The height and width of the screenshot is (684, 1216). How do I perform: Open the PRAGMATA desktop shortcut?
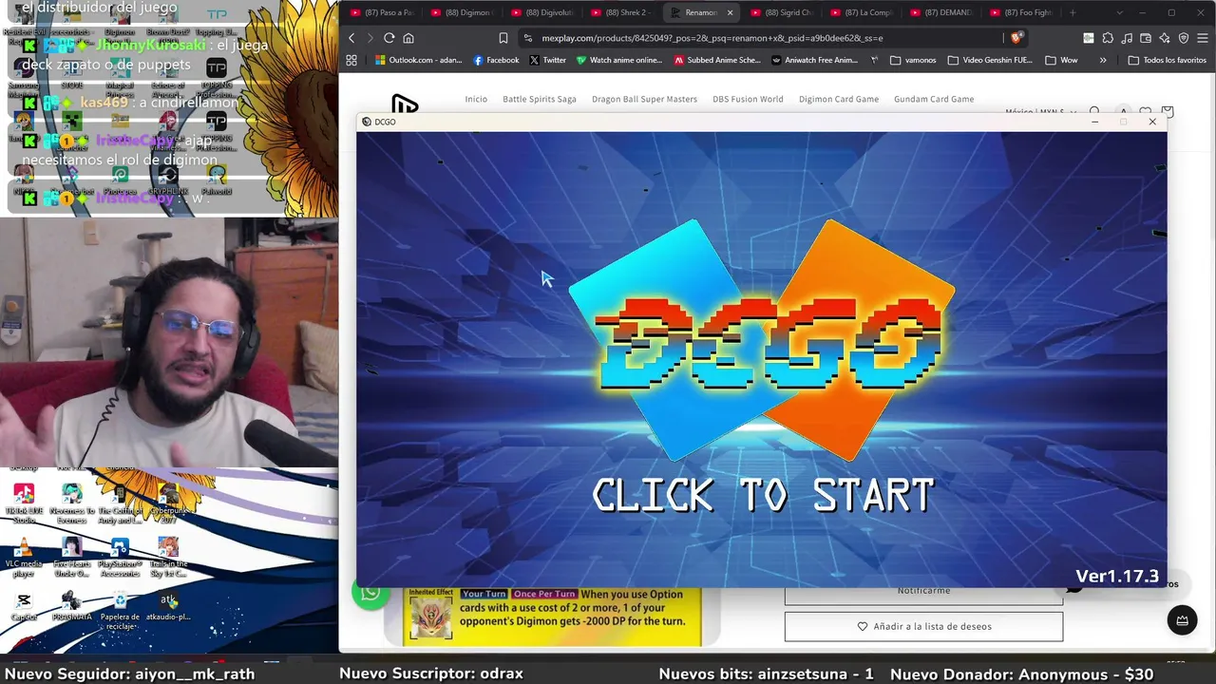71,607
